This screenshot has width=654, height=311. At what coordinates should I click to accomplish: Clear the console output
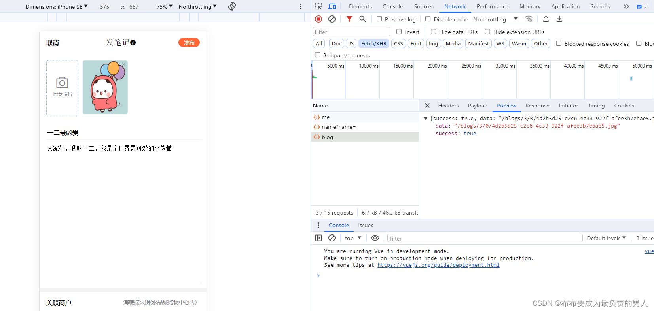332,238
